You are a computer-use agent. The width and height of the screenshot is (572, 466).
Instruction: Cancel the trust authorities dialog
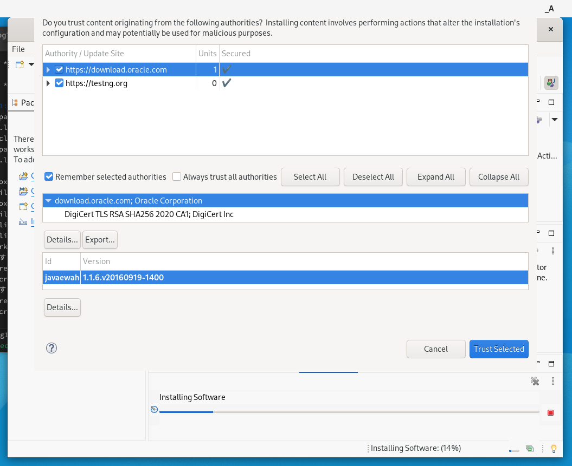click(x=436, y=349)
